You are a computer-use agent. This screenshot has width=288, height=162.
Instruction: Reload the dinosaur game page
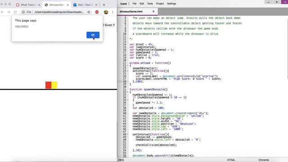click(15, 12)
